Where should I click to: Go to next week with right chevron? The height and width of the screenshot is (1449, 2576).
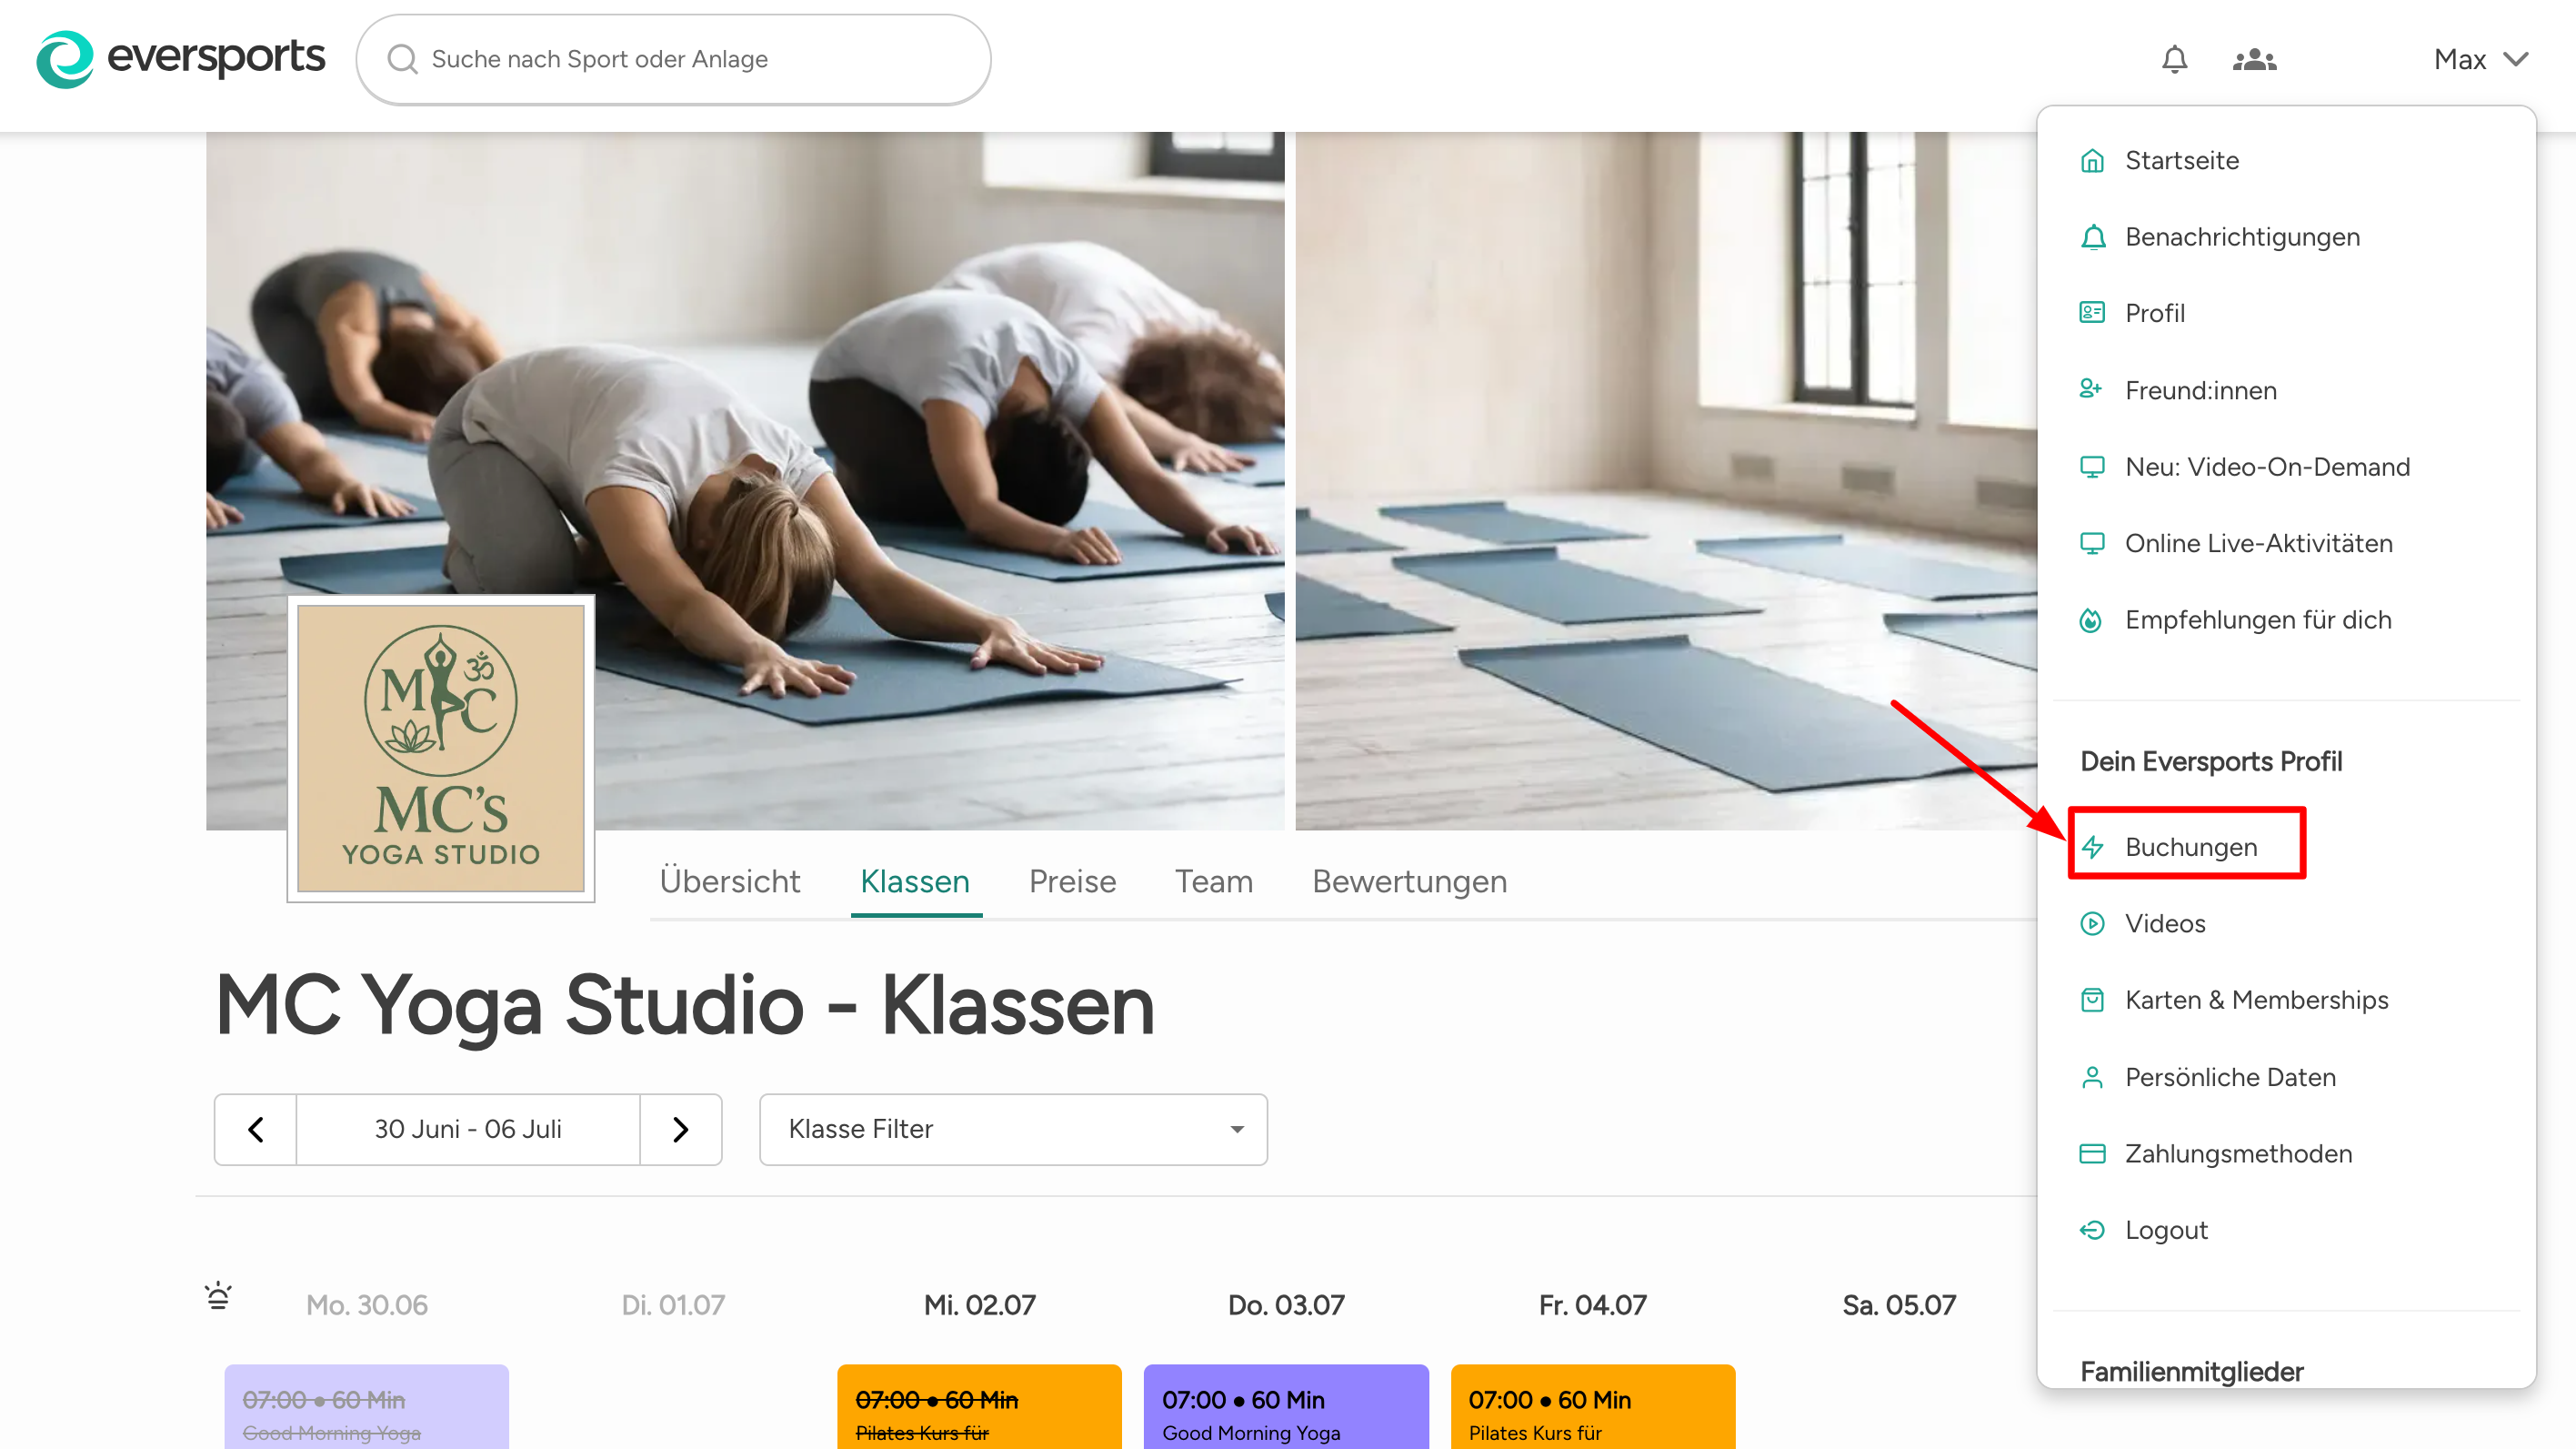[681, 1129]
